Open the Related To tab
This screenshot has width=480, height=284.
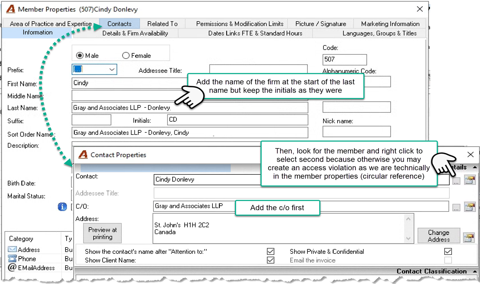(x=162, y=24)
